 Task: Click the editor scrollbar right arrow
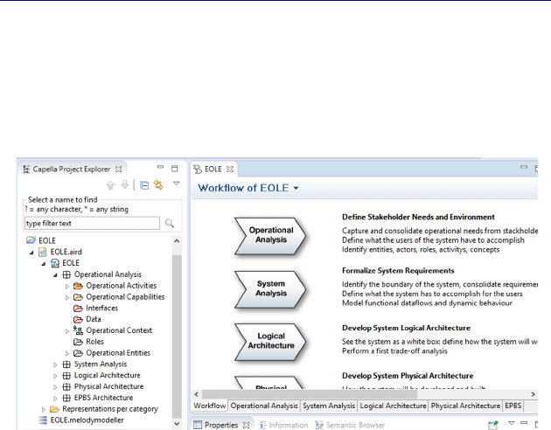point(534,394)
